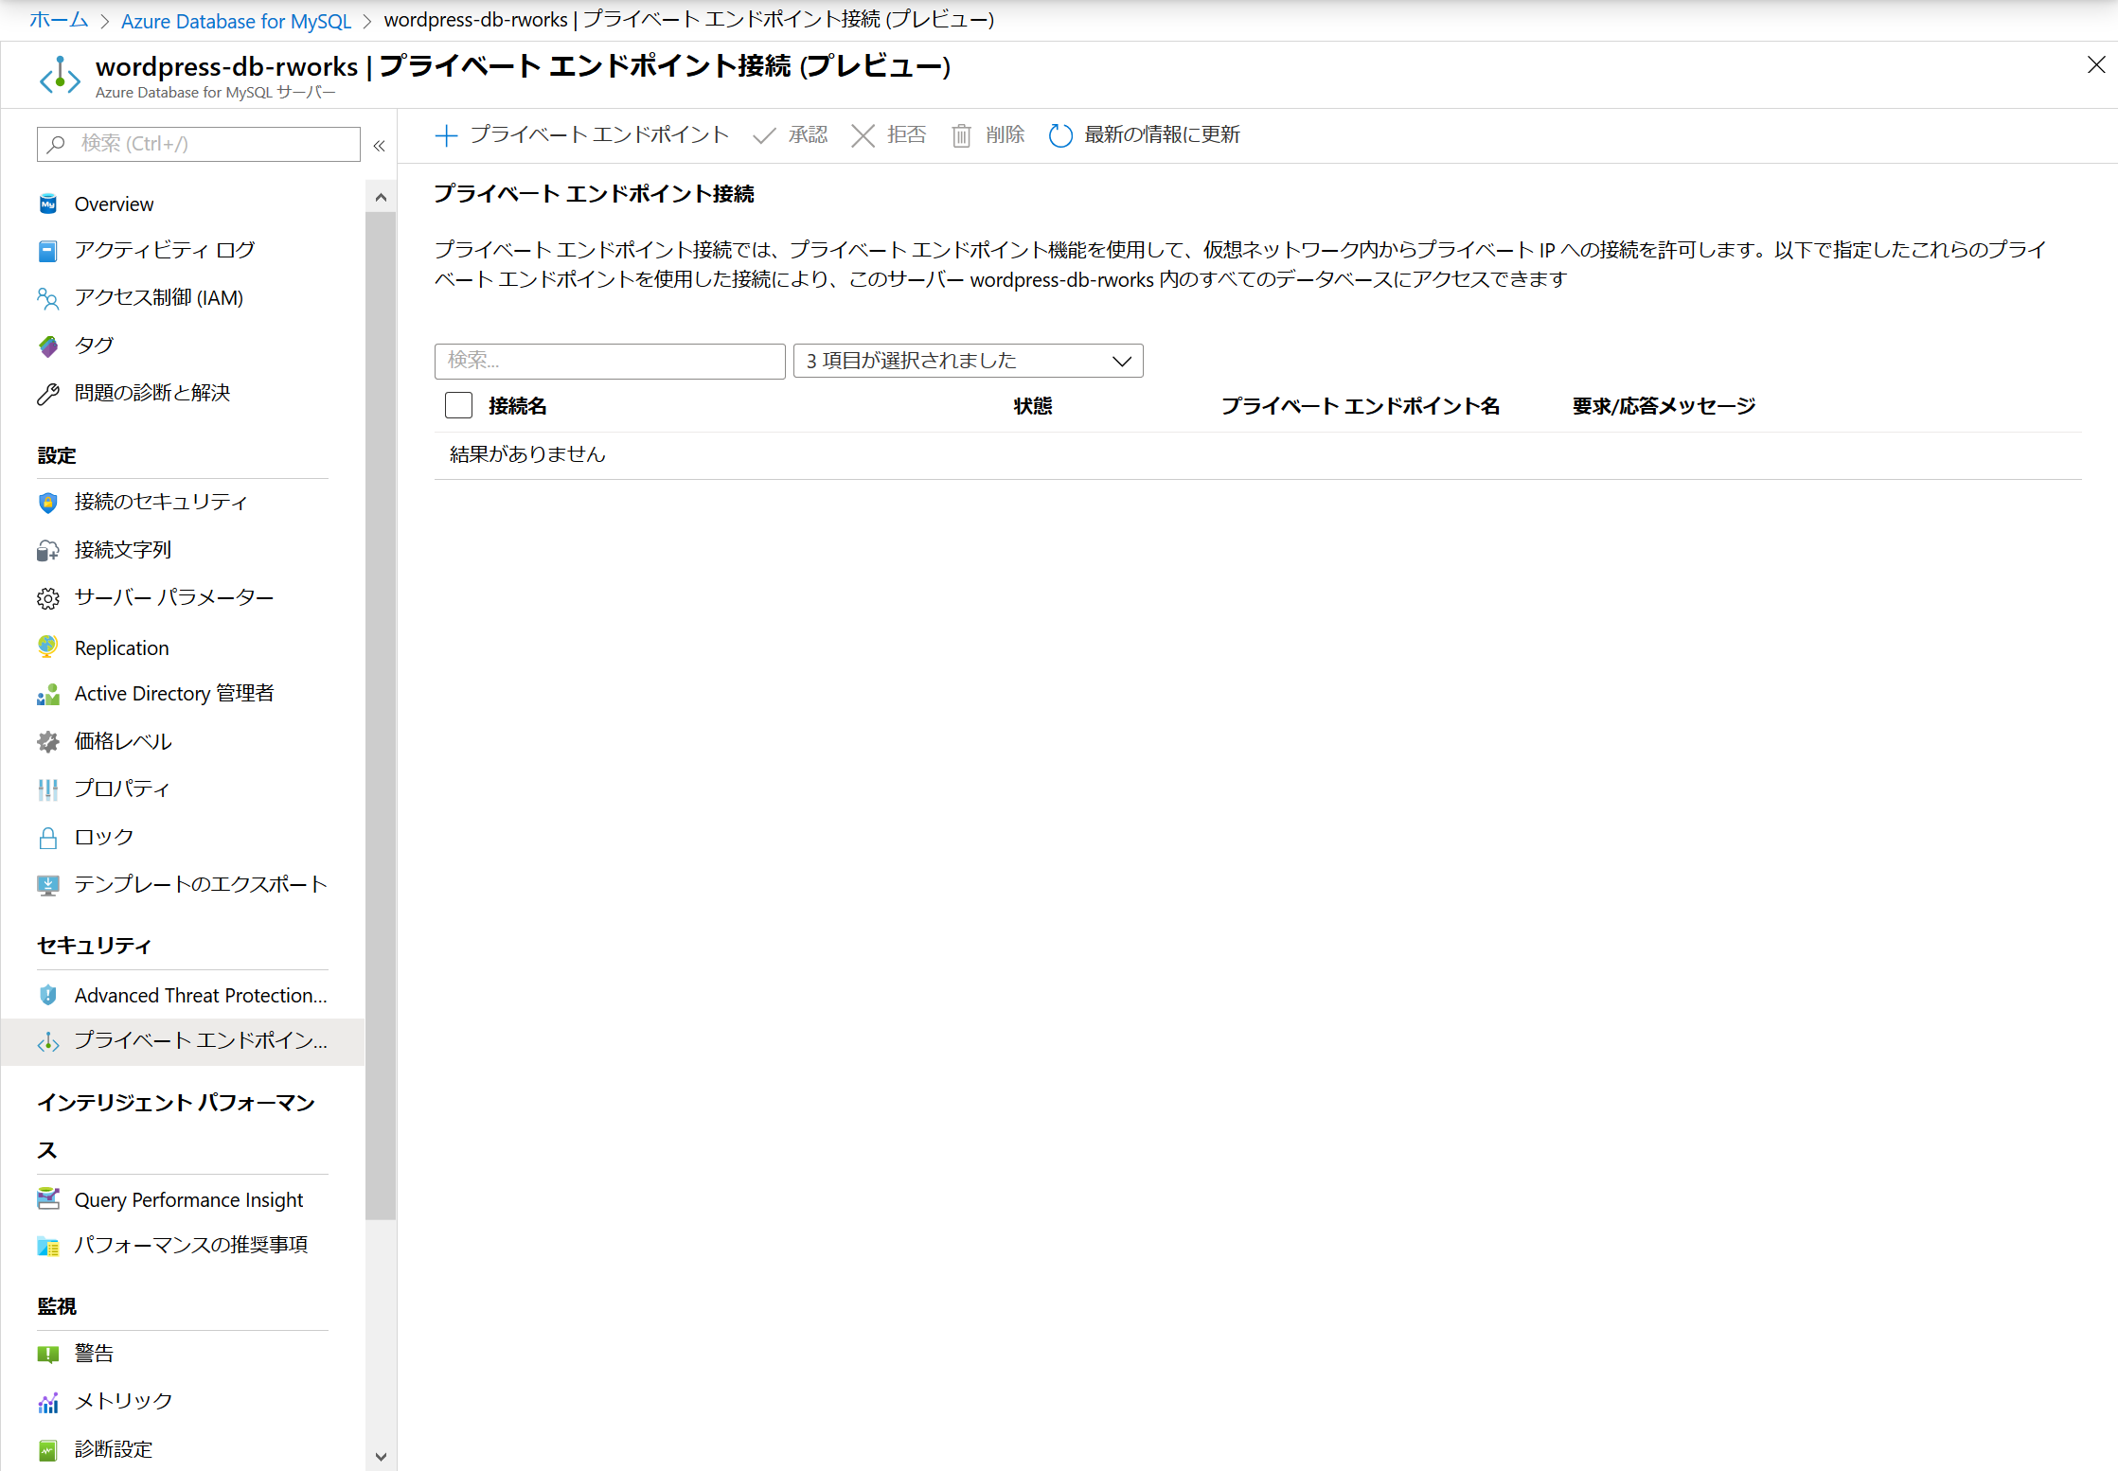Click the アクティビティ ログ icon
2118x1471 pixels.
[x=48, y=251]
